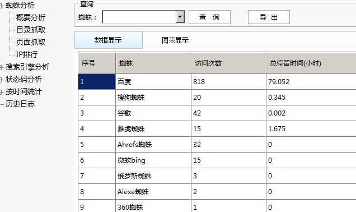Image resolution: width=356 pixels, height=212 pixels.
Task: Collapse the 蜘蛛分析 tree node
Action: point(1,6)
